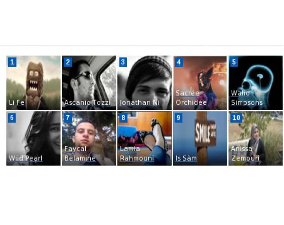The height and width of the screenshot is (225, 284).
Task: Click the Anissa Zemouri name link
Action: click(245, 154)
